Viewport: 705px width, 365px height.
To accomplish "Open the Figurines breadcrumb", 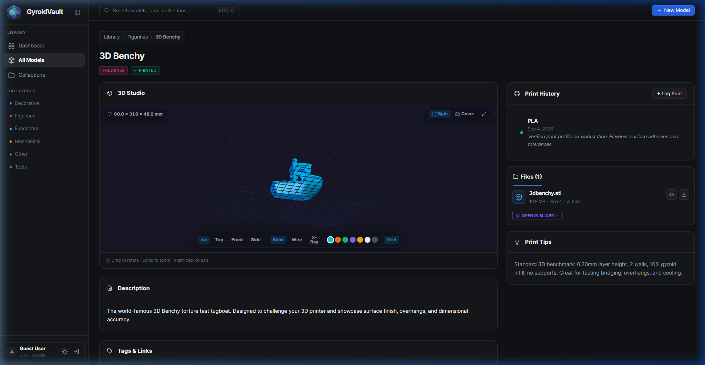I will coord(137,37).
